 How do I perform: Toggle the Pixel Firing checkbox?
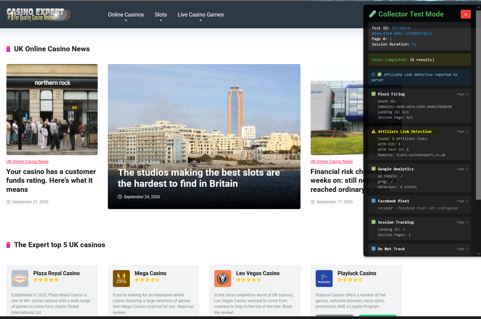click(374, 94)
